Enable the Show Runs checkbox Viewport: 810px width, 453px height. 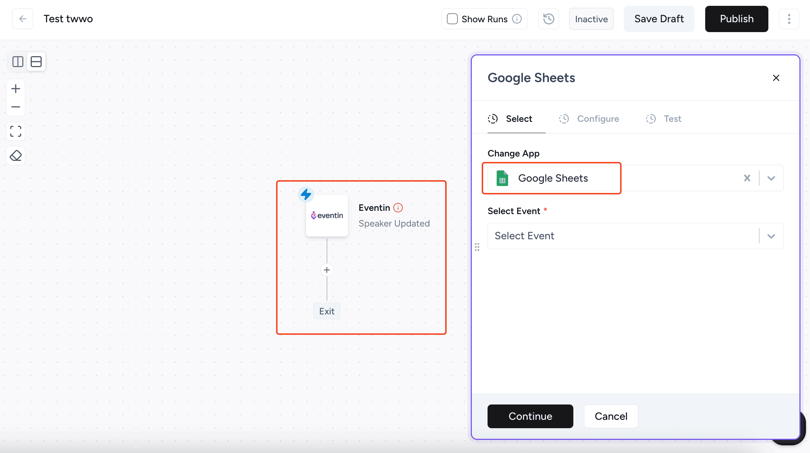coord(452,19)
